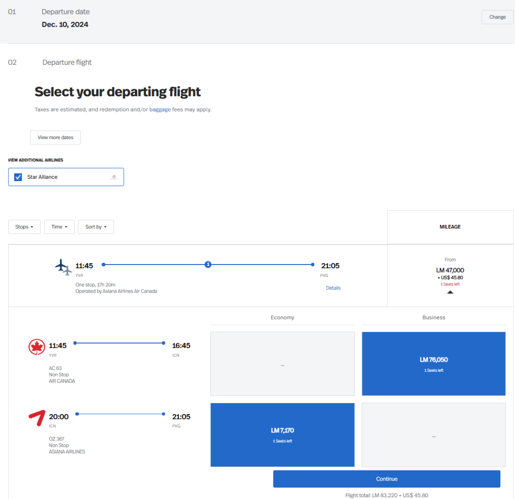Viewport: 515px width, 499px height.
Task: Select the Economy cabin column header
Action: pos(282,317)
